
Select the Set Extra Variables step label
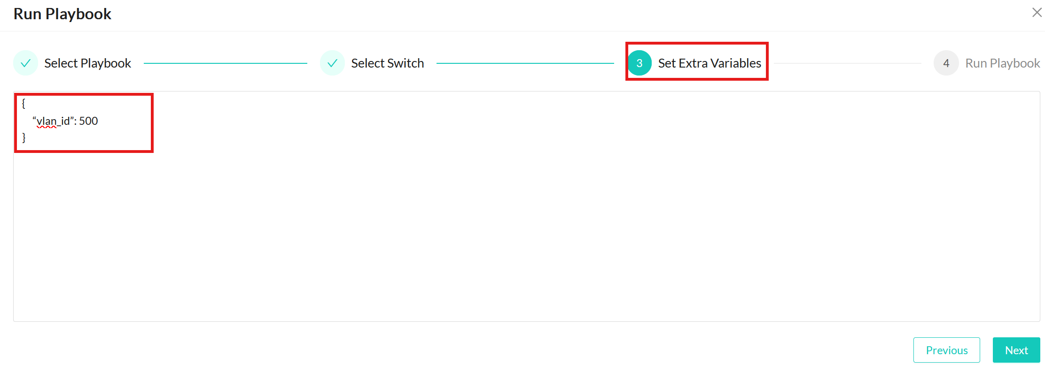(x=709, y=63)
